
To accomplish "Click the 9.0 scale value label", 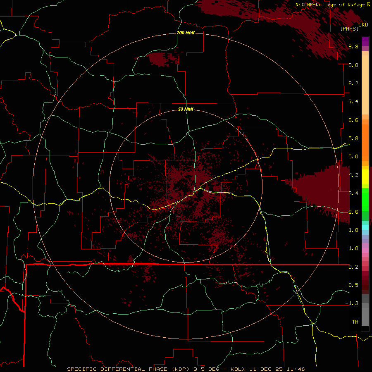I will tap(353, 65).
